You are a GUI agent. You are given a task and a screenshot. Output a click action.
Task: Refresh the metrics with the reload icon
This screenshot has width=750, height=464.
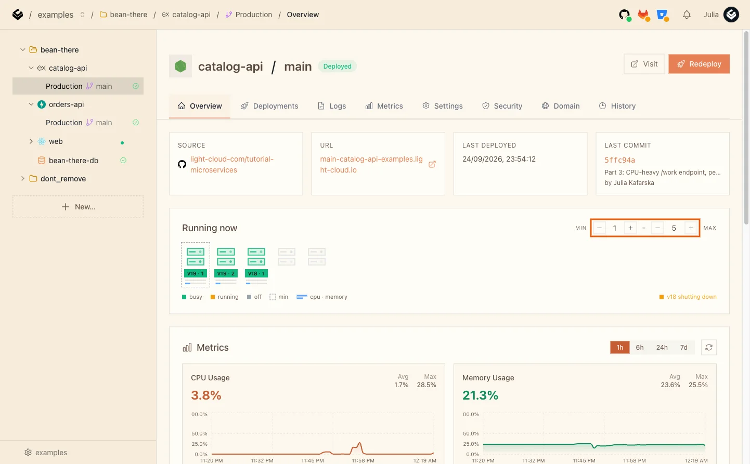coord(709,348)
